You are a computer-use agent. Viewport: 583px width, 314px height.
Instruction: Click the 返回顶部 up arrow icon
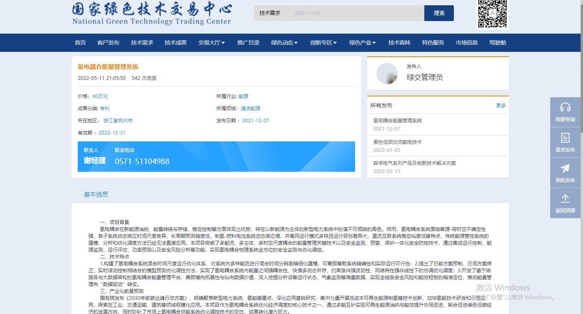(x=565, y=199)
